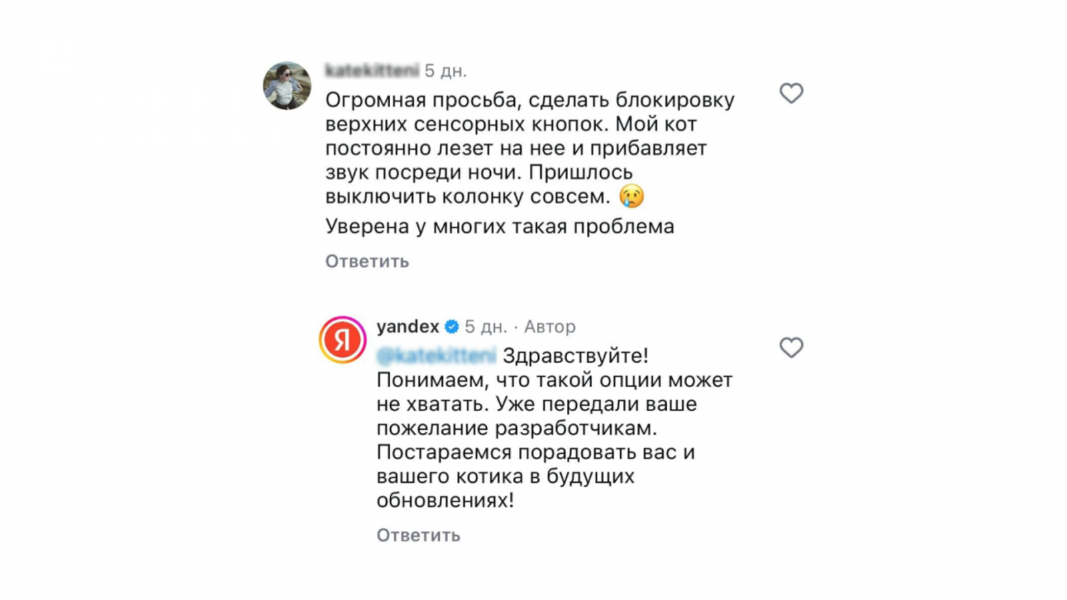Click the line "Уверена у многих такая проблема"
The height and width of the screenshot is (600, 1067).
coord(499,227)
